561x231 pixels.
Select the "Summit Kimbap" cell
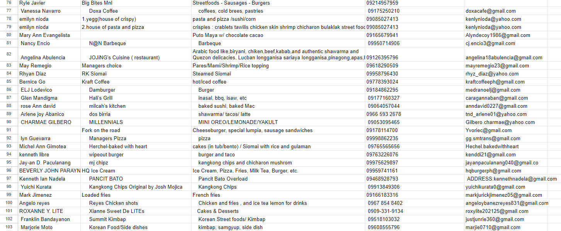107,219
